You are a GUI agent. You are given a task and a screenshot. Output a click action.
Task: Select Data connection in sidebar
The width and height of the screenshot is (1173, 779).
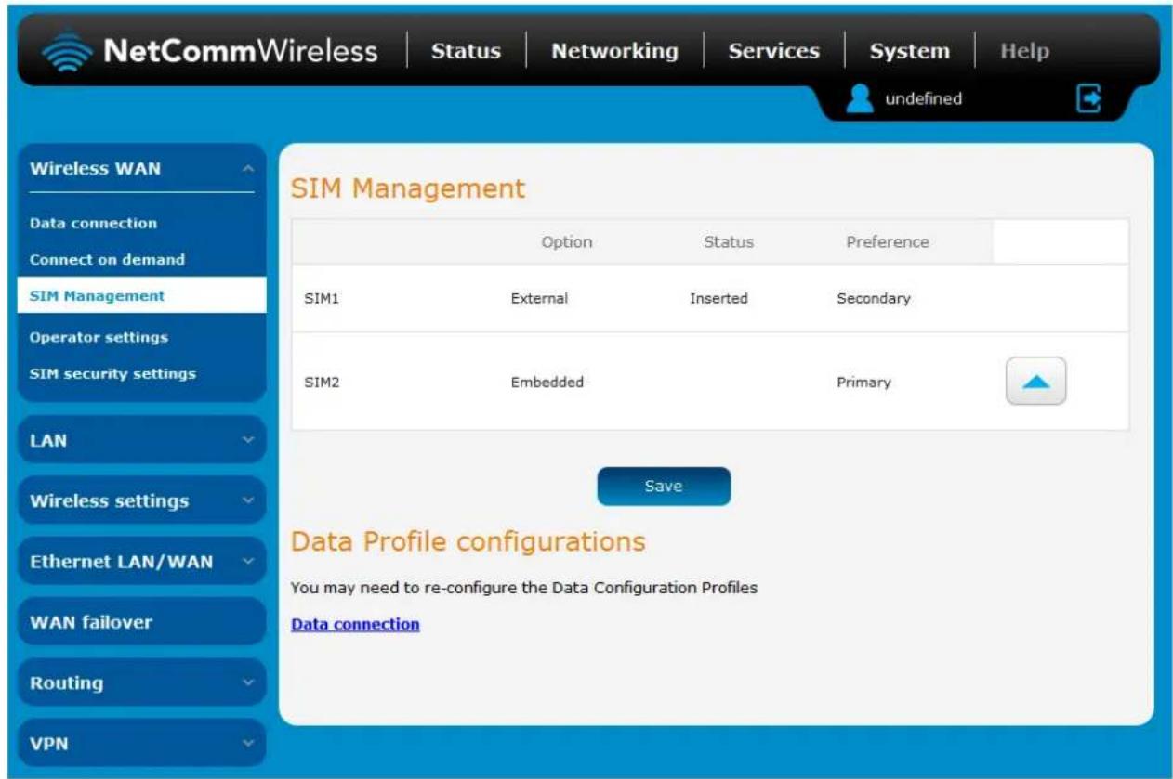click(93, 223)
